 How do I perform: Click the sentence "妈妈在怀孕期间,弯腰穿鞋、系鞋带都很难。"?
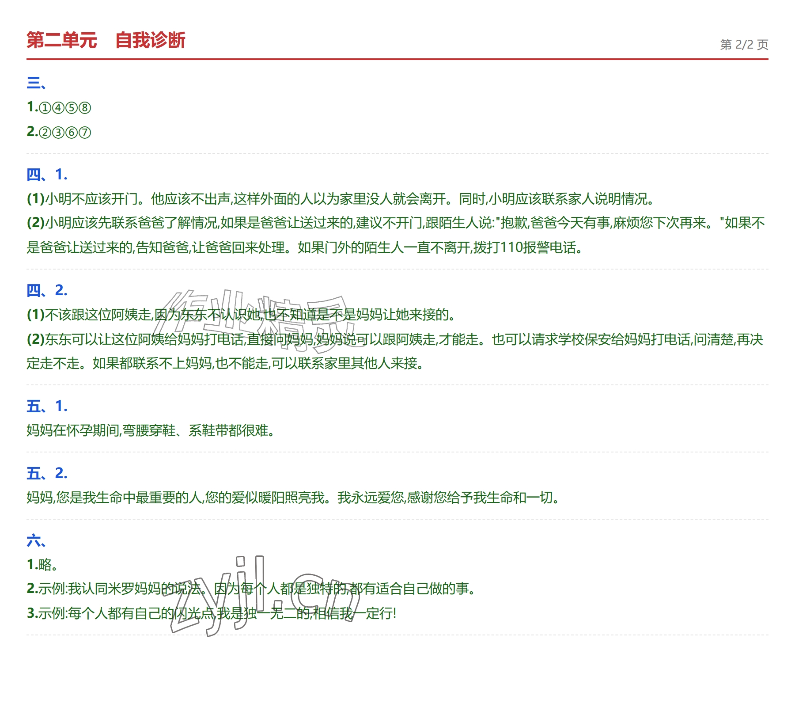(x=151, y=430)
